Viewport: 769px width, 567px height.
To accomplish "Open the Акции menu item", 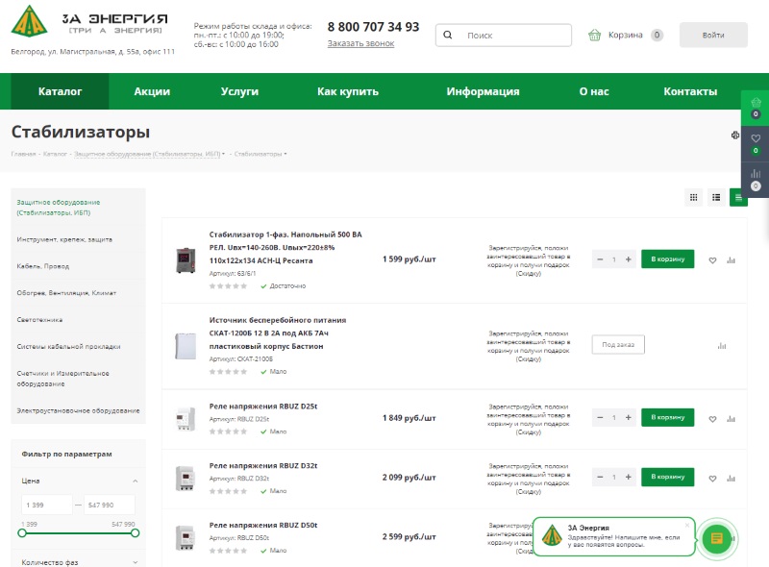I will (152, 91).
